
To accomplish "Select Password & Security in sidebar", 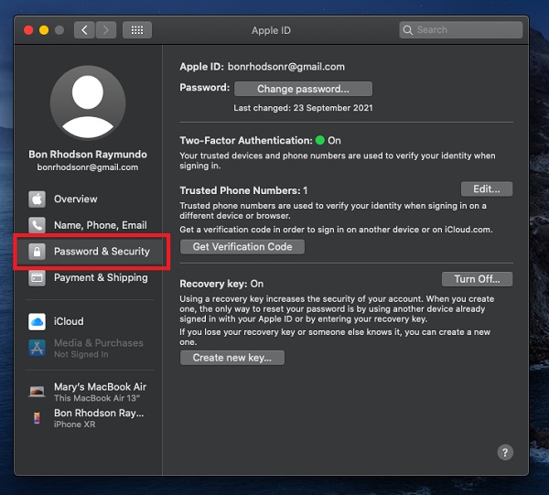I will pyautogui.click(x=91, y=252).
